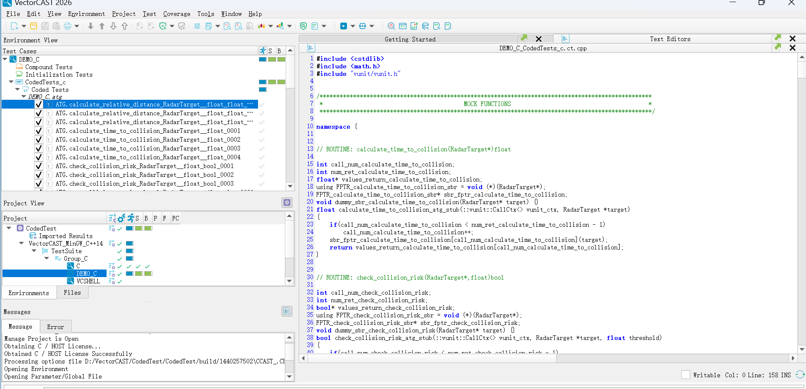
Task: Toggle checkbox for calculate_time_to_collision float_0002 test
Action: pyautogui.click(x=39, y=140)
